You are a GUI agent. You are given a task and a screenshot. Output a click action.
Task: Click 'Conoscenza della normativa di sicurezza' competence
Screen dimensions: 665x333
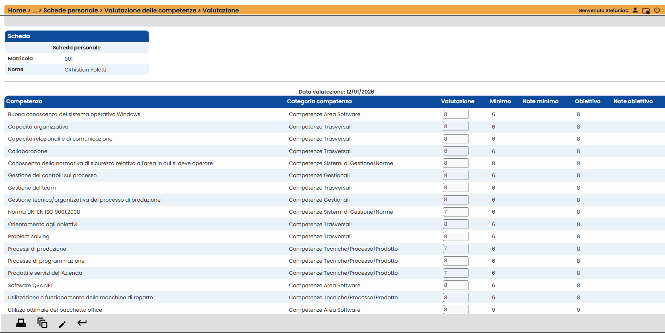[110, 163]
